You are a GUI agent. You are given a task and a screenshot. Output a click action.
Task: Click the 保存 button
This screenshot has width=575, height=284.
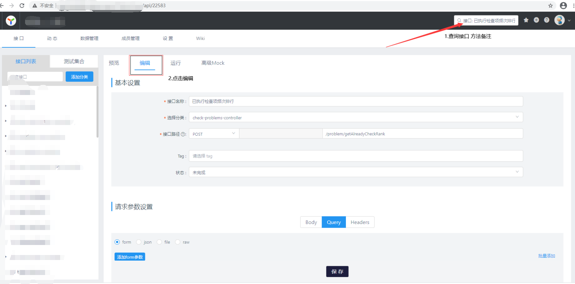337,272
